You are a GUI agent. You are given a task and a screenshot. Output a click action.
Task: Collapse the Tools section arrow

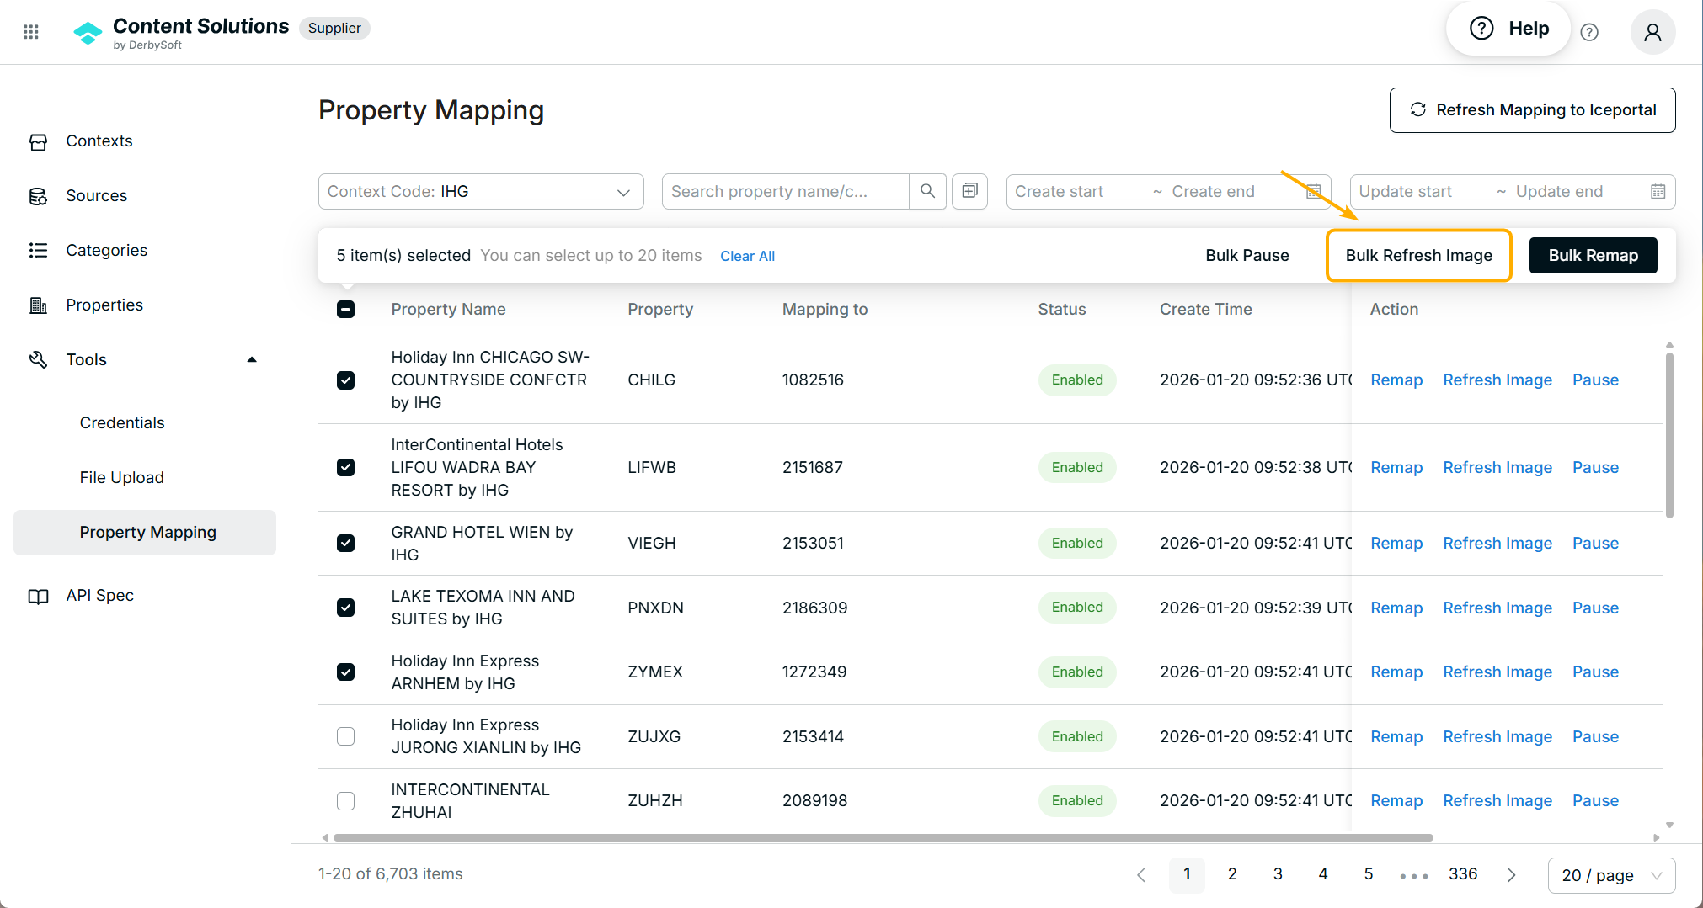[x=252, y=360]
